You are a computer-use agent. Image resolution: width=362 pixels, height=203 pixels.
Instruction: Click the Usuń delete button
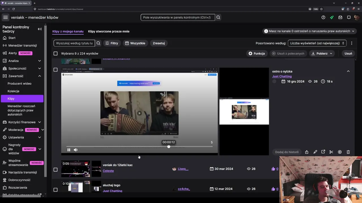[x=348, y=54]
